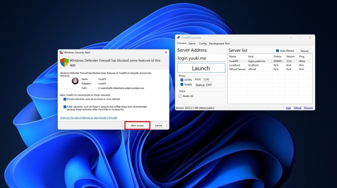The image size is (337, 188).
Task: Switch to the Server tab
Action: [x=192, y=43]
